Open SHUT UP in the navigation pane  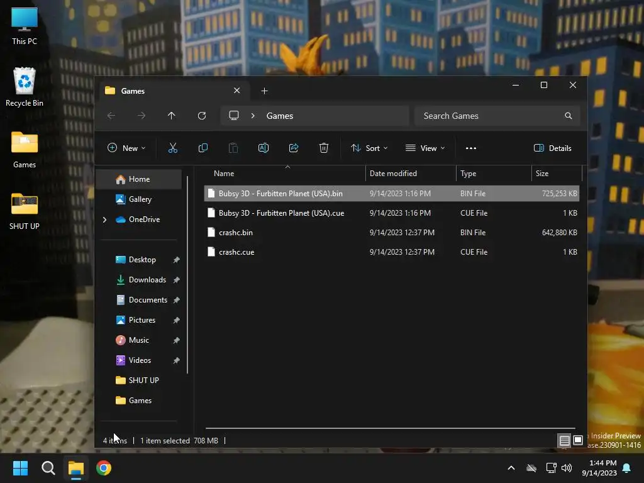[x=139, y=380]
